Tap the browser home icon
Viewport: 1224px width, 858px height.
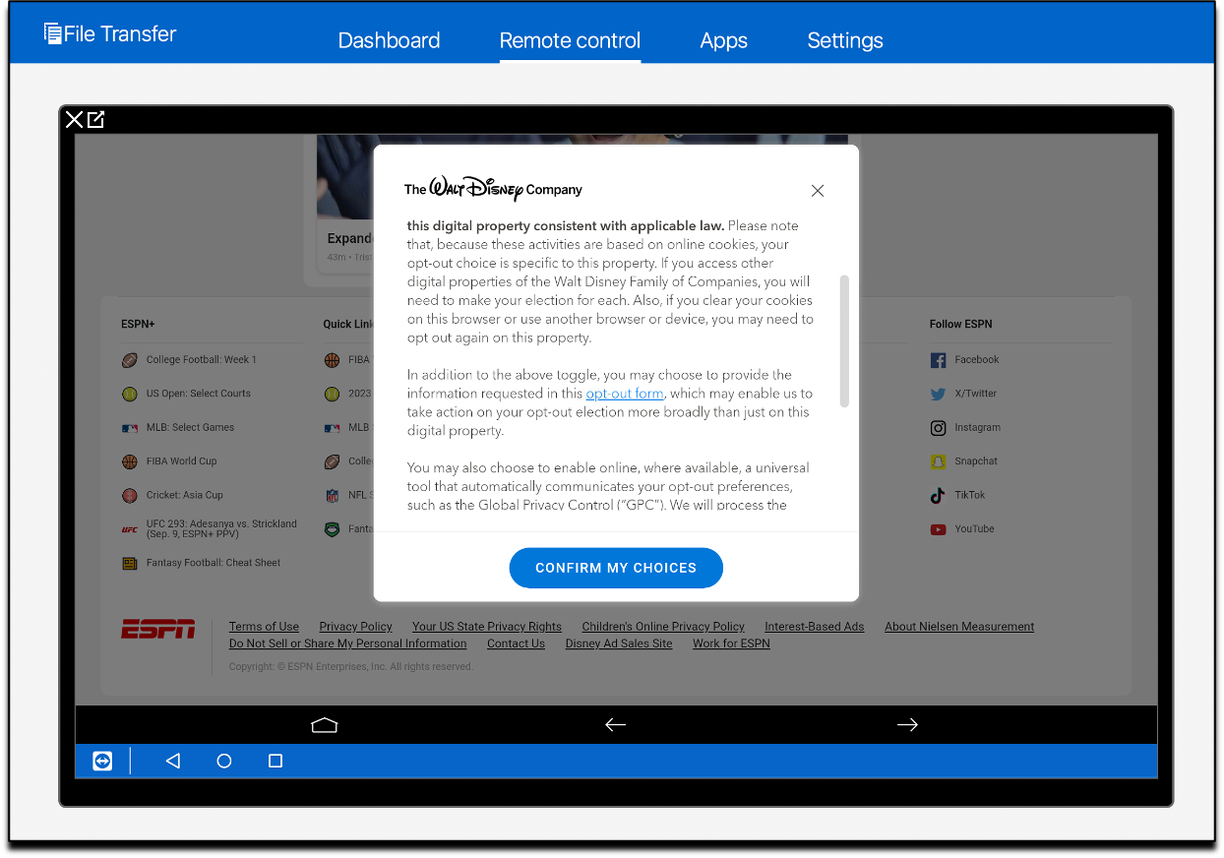pos(324,725)
